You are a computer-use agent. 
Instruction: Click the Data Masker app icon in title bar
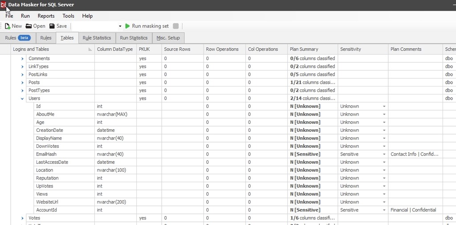point(4,5)
